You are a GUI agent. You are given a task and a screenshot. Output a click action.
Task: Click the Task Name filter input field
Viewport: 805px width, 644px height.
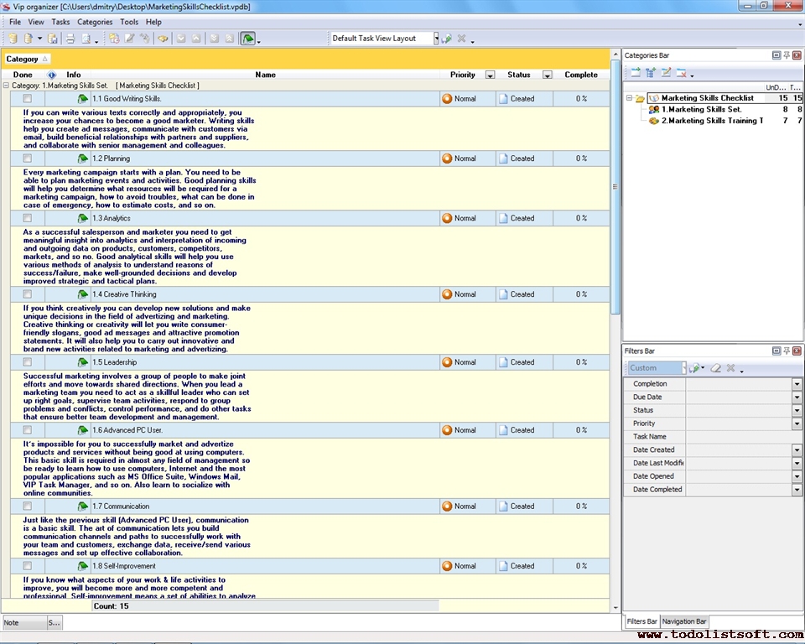[x=743, y=437]
